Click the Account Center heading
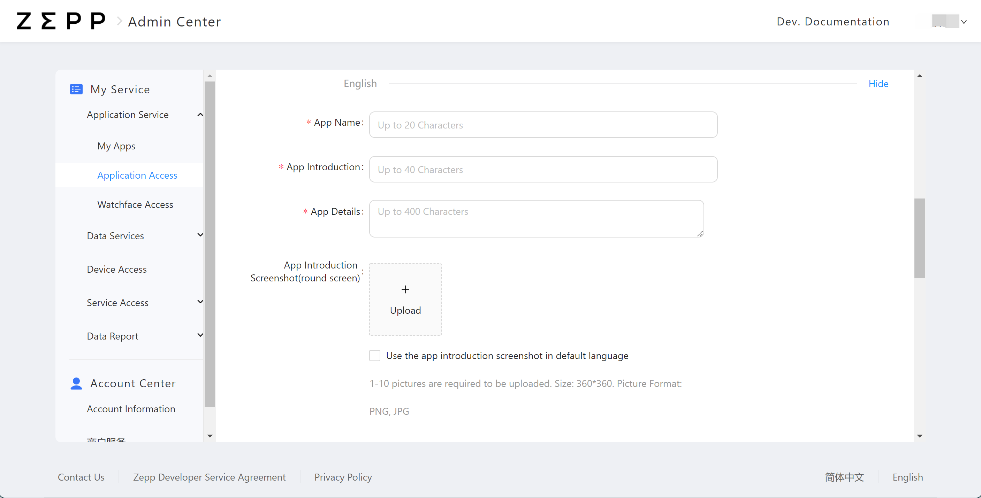 point(133,383)
